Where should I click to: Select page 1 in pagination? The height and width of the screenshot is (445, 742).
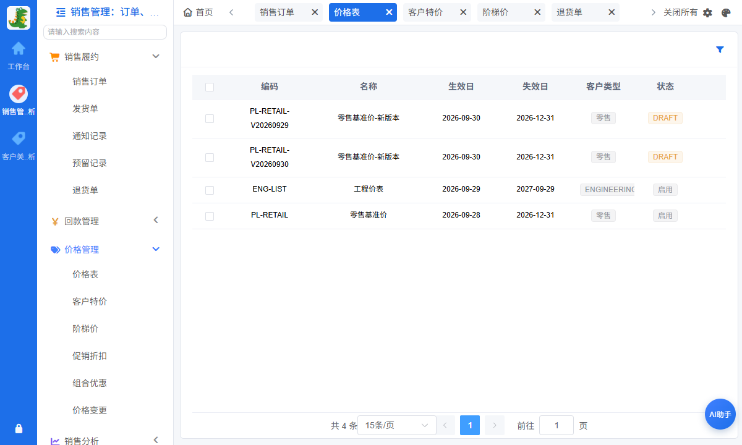pyautogui.click(x=470, y=425)
